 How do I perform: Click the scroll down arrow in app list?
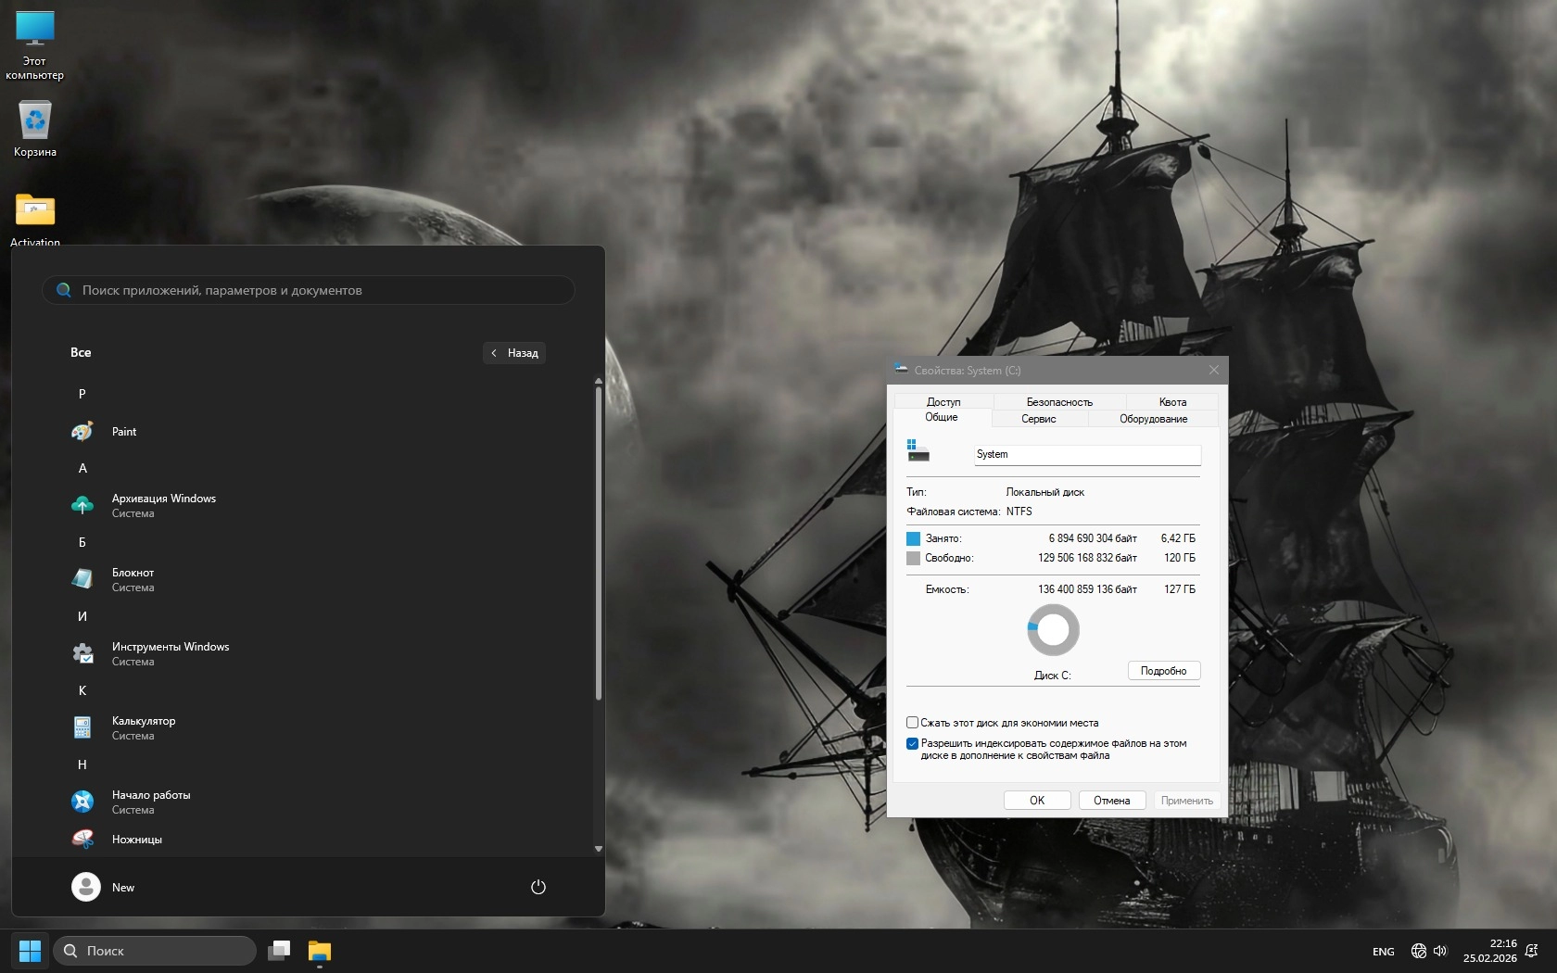(x=599, y=848)
